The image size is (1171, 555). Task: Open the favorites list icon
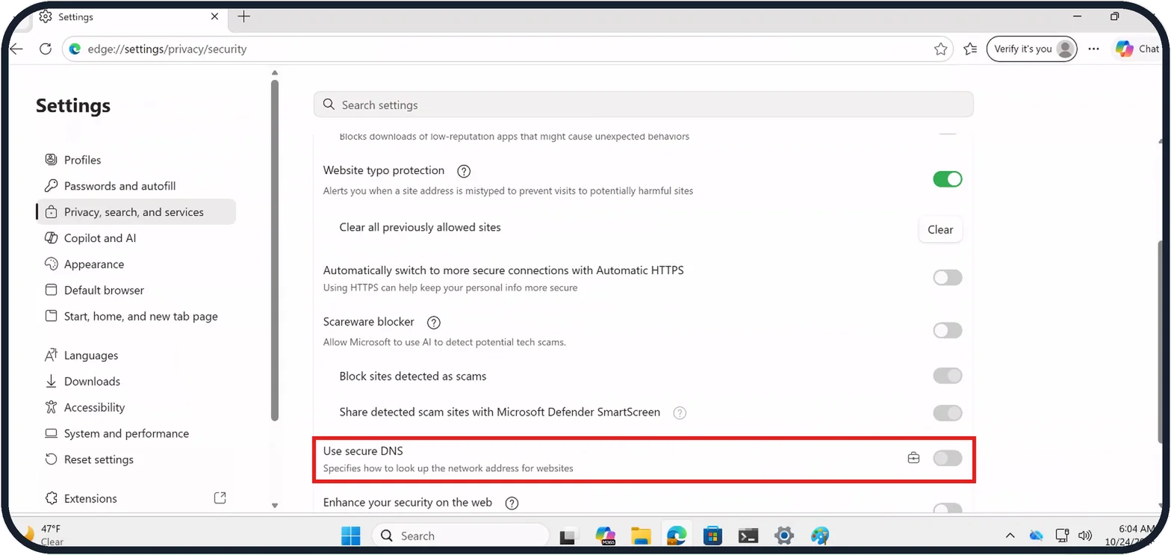[970, 49]
